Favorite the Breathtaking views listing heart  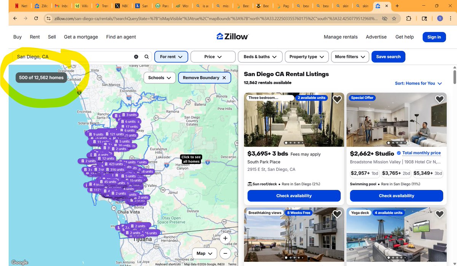[x=337, y=214]
